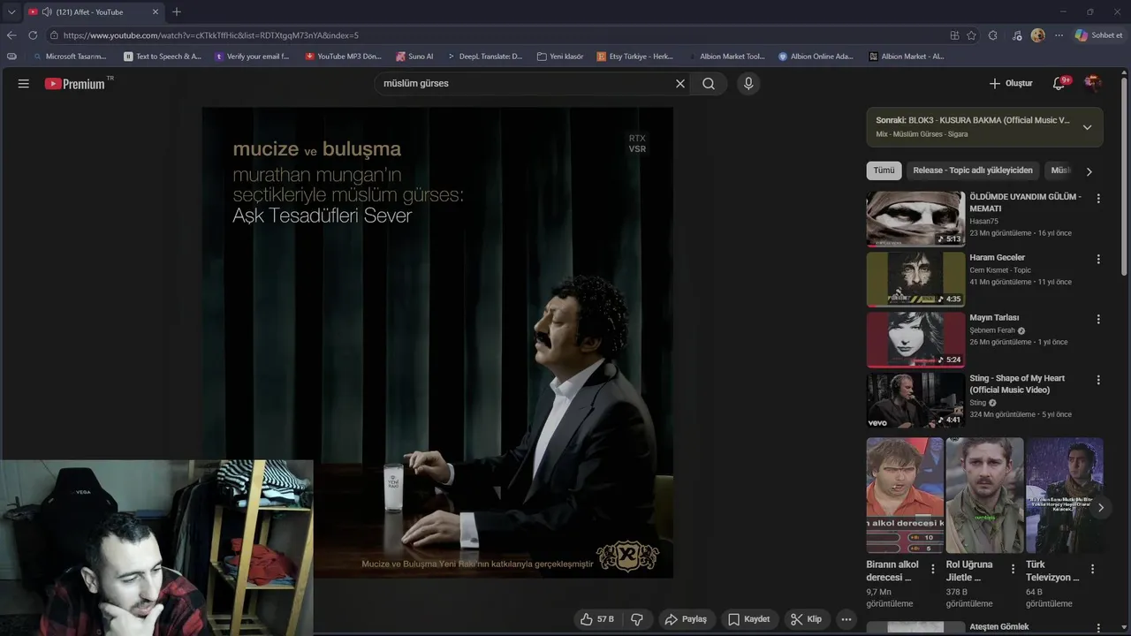The width and height of the screenshot is (1131, 636).
Task: Open Sting Shape of My Heart thumbnail
Action: pos(915,399)
